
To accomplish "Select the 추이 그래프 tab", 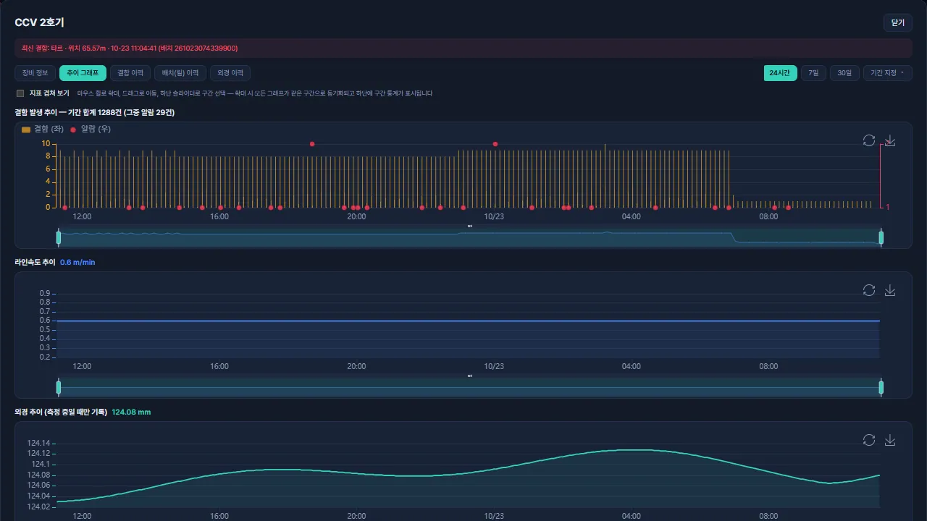I will pyautogui.click(x=83, y=73).
